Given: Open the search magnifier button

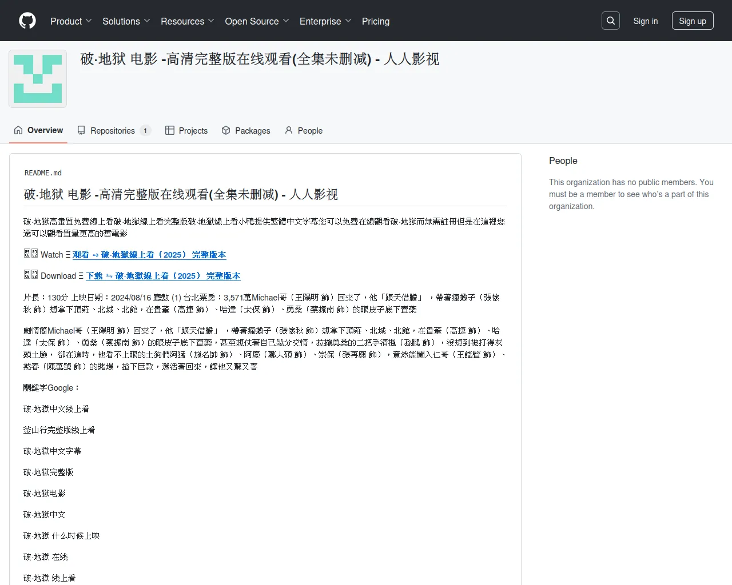Looking at the screenshot, I should 611,21.
